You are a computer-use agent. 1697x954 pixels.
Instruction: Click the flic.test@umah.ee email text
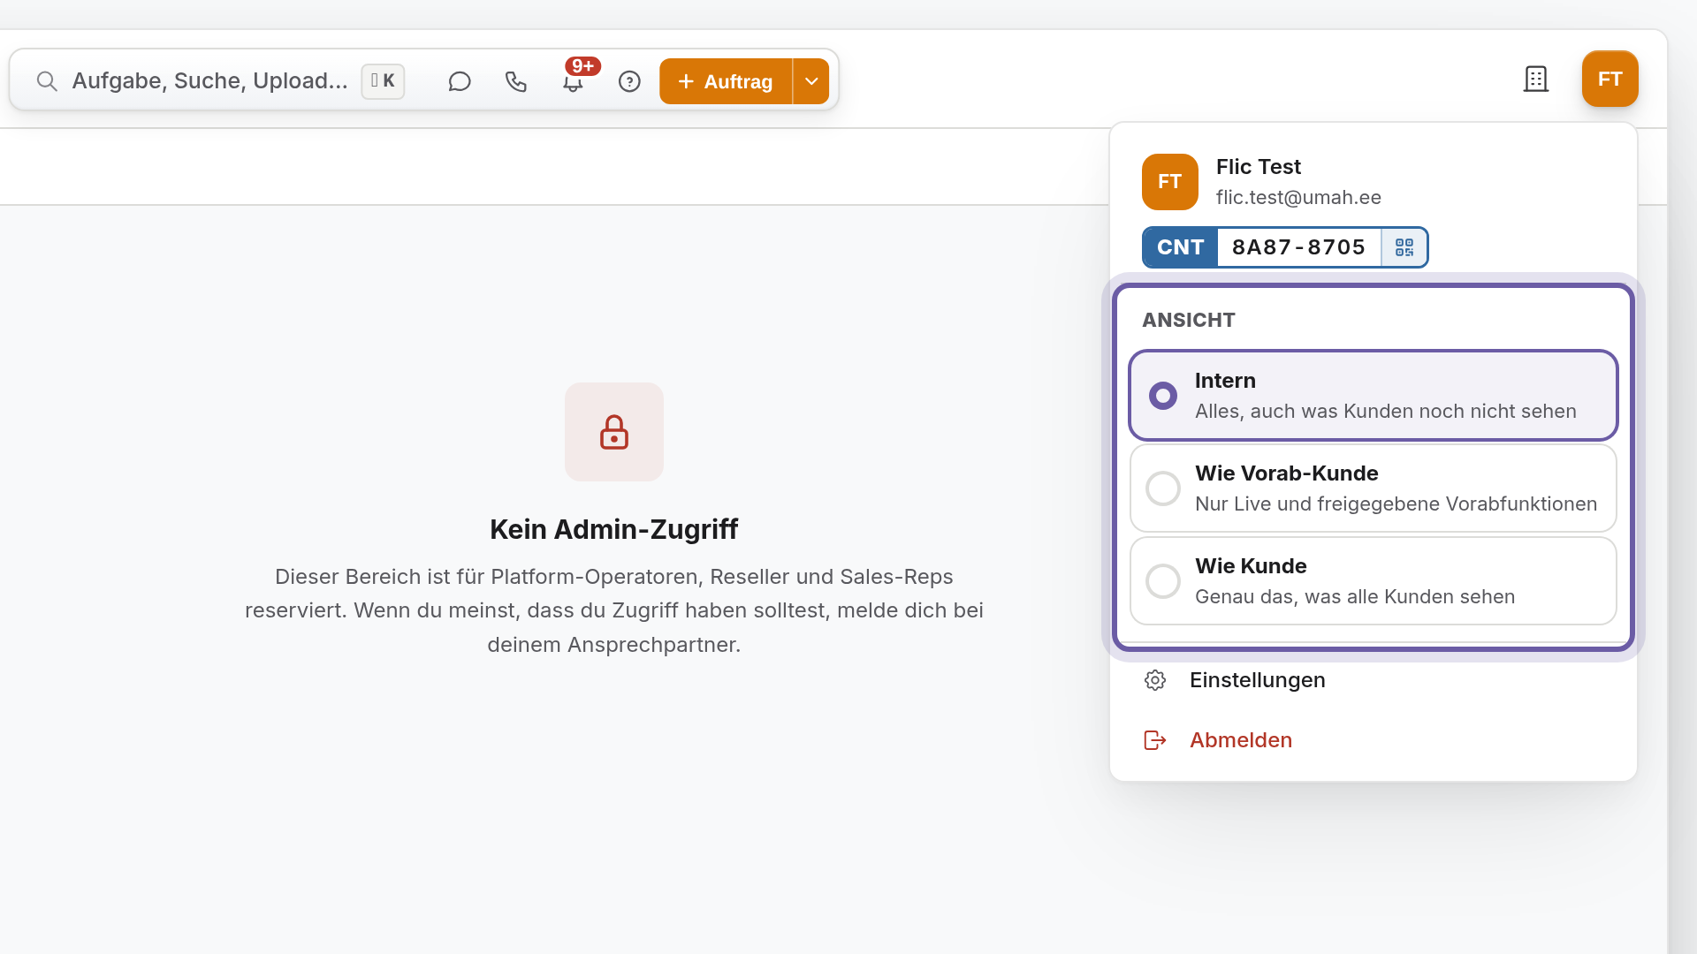coord(1298,198)
